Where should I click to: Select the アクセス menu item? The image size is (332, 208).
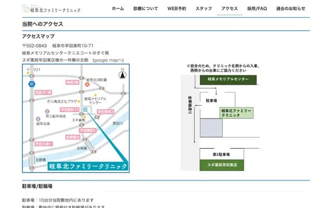pyautogui.click(x=229, y=9)
